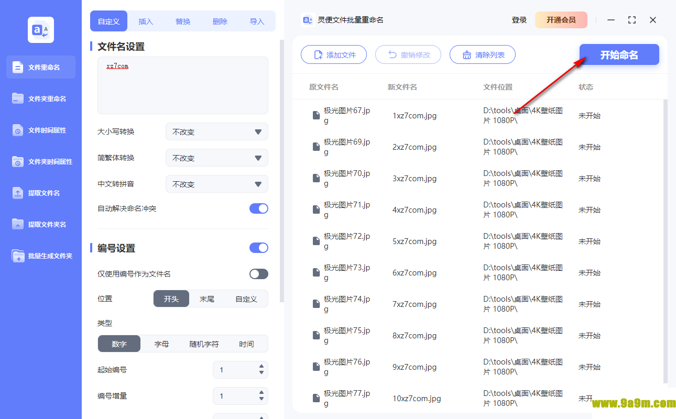Choose 字母 numbering type
676x419 pixels.
click(x=161, y=344)
